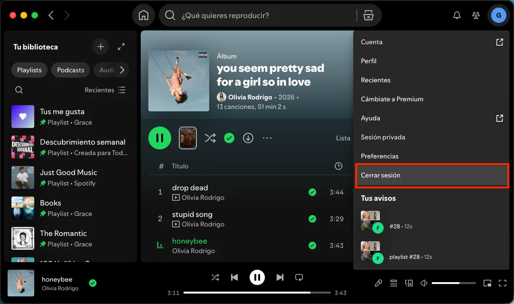514x304 pixels.
Task: Open the Lista view dropdown
Action: coord(343,138)
